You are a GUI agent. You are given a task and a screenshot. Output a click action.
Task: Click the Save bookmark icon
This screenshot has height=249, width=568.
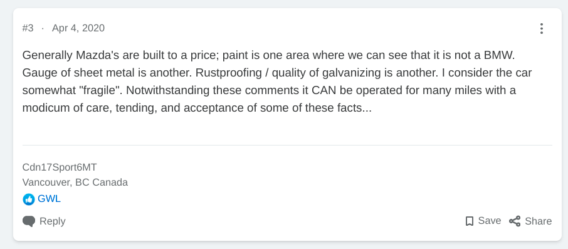[470, 221]
